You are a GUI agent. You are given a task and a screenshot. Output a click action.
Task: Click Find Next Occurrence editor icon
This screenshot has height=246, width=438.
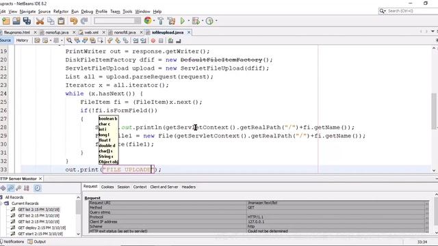[85, 41]
